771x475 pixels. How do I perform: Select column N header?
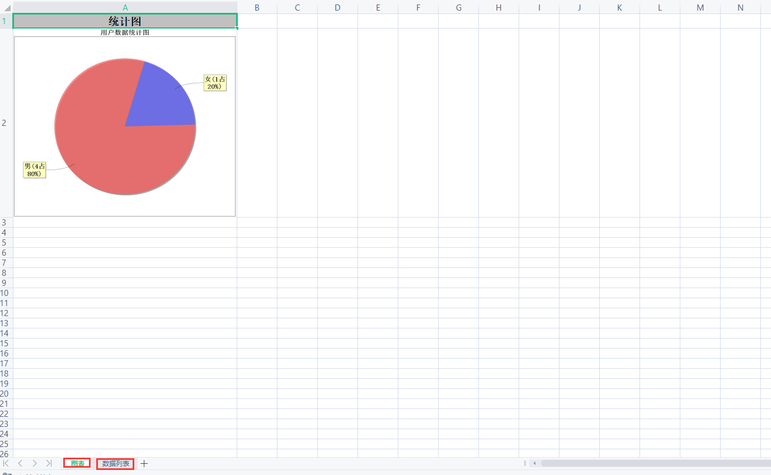(x=740, y=7)
